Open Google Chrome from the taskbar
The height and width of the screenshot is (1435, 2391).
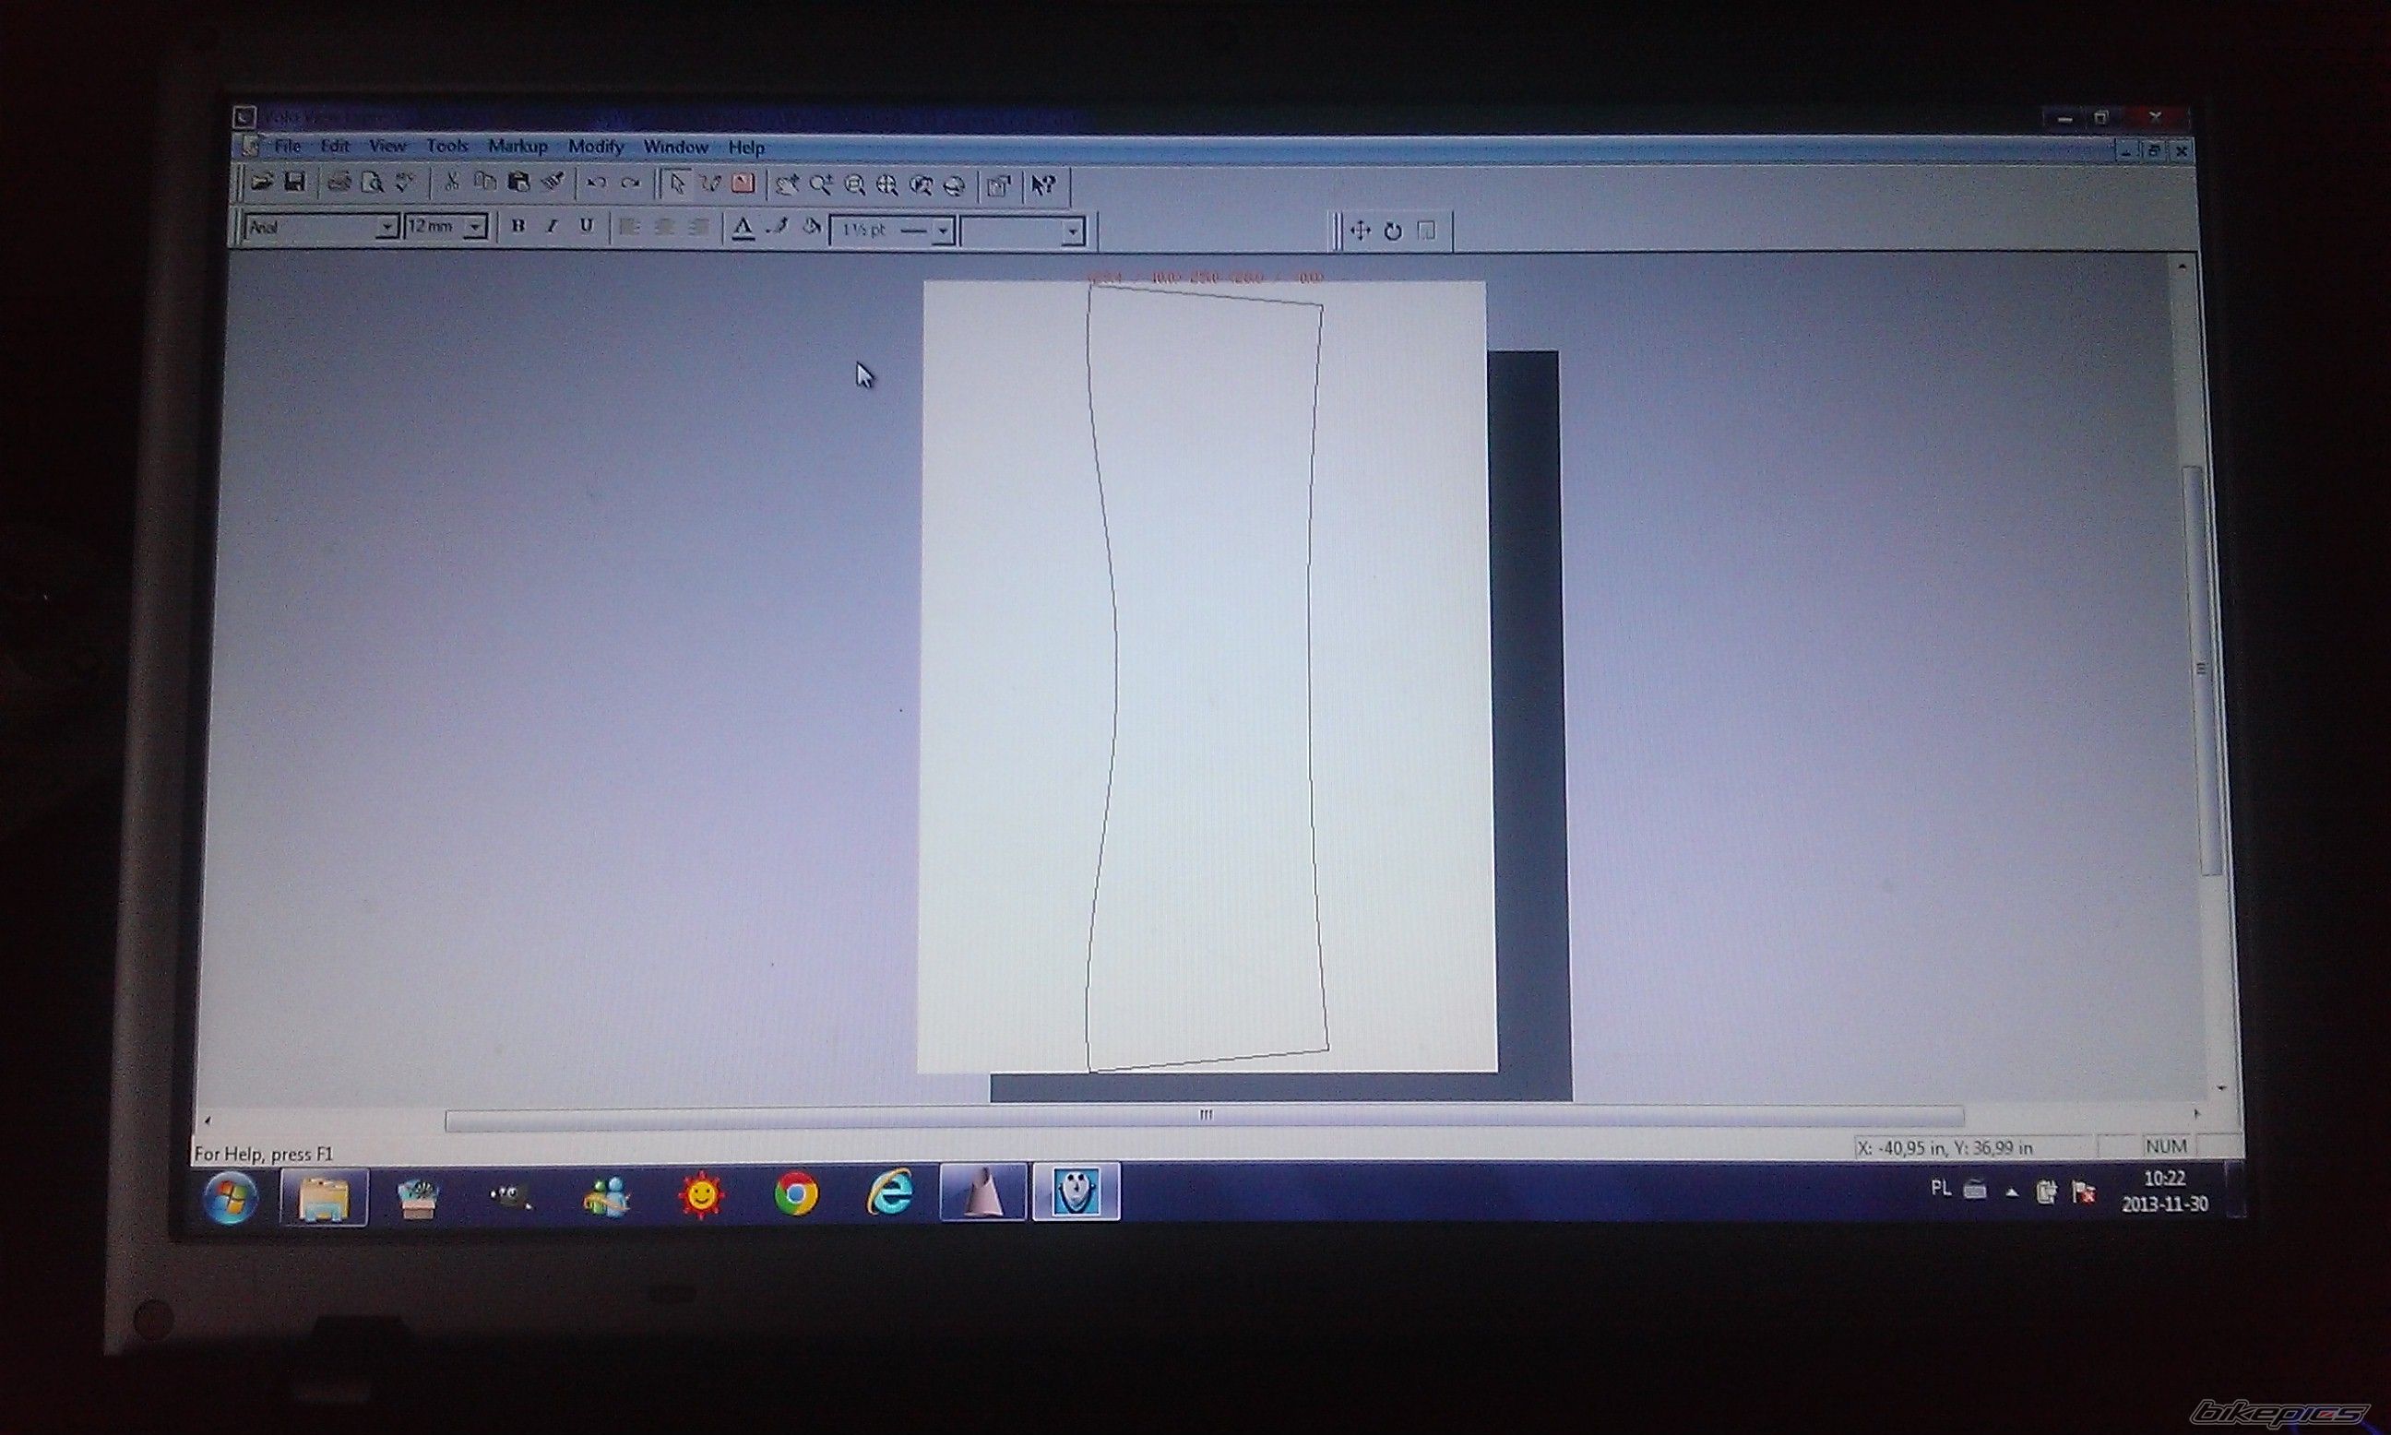[796, 1195]
